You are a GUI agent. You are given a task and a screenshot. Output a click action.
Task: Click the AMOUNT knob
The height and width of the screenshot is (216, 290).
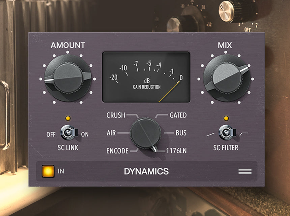coord(68,79)
